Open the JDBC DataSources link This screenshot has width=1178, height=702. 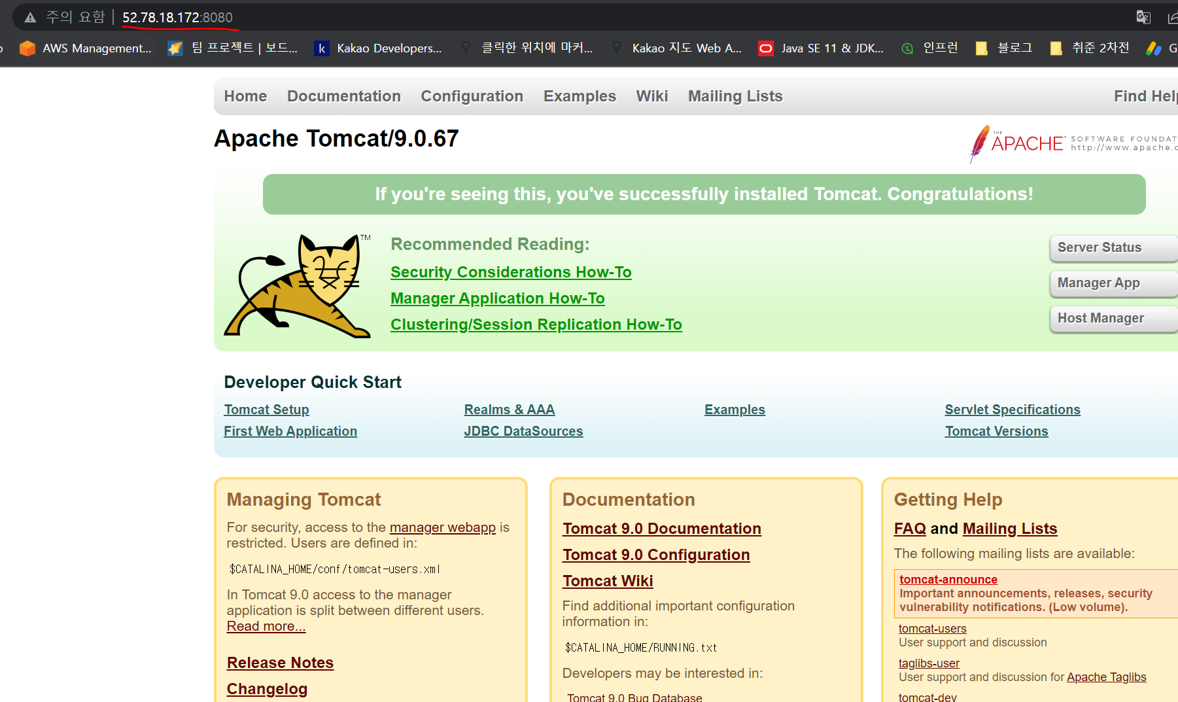[523, 431]
